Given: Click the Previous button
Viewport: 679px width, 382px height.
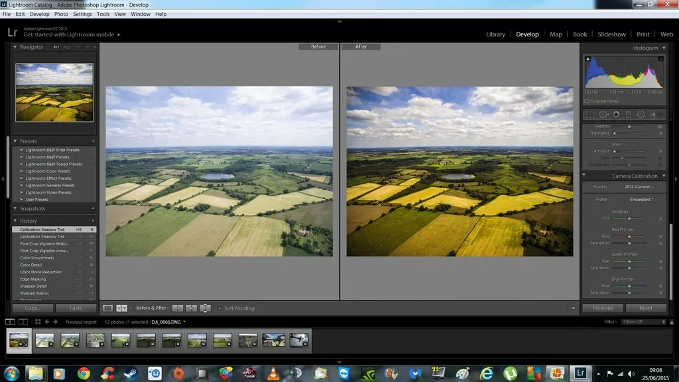Looking at the screenshot, I should pyautogui.click(x=602, y=308).
